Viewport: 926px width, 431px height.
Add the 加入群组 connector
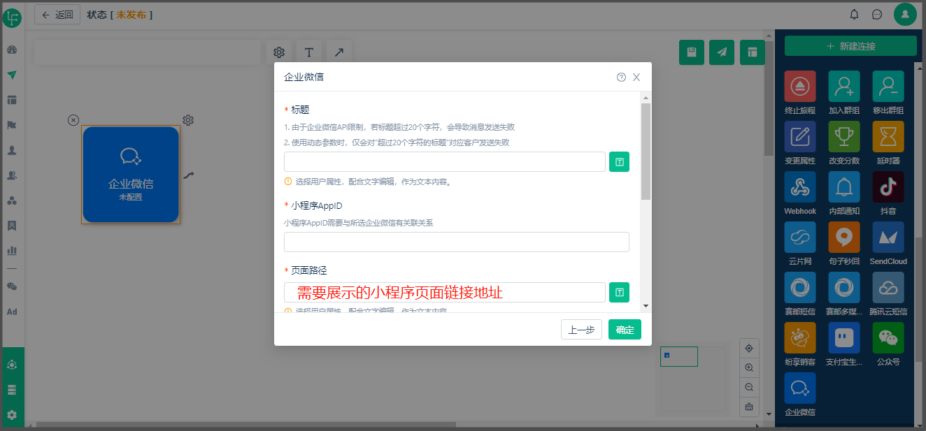pyautogui.click(x=844, y=87)
